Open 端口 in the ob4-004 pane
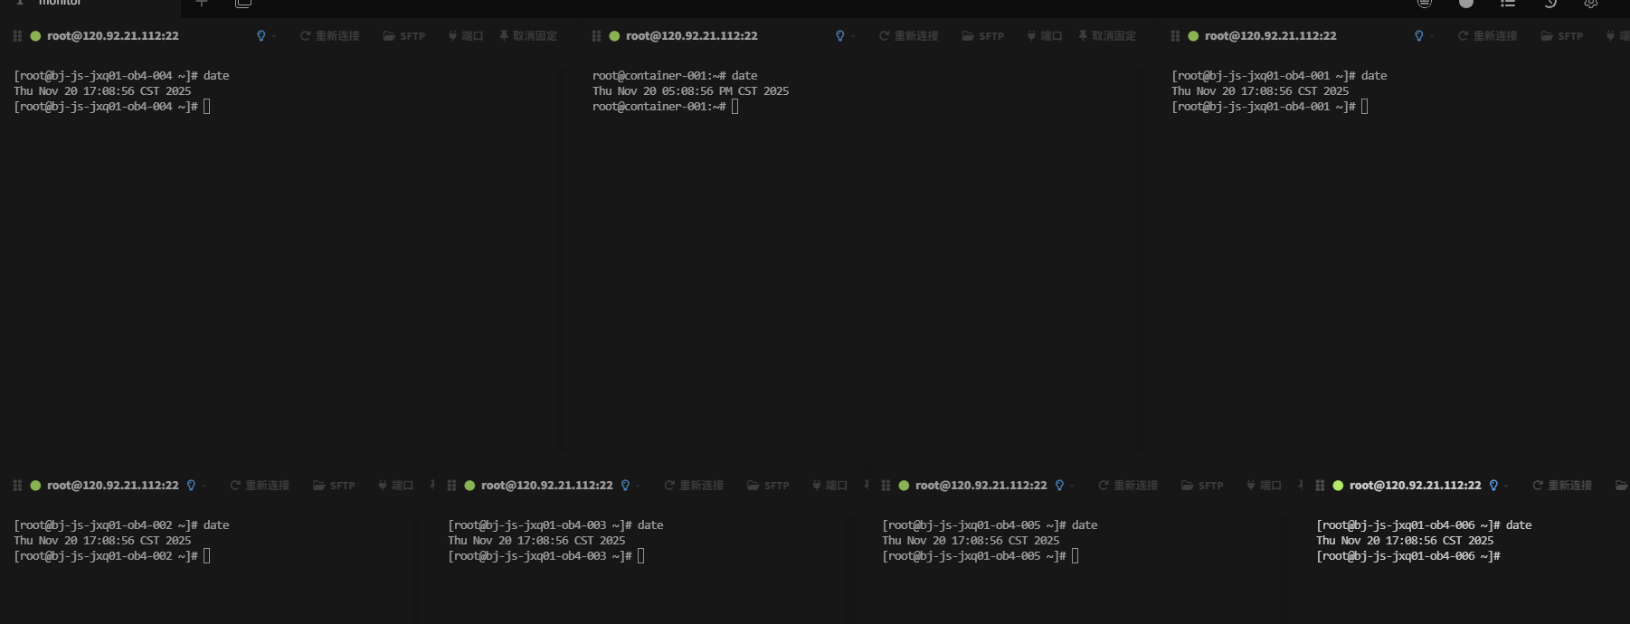Image resolution: width=1630 pixels, height=624 pixels. click(466, 36)
